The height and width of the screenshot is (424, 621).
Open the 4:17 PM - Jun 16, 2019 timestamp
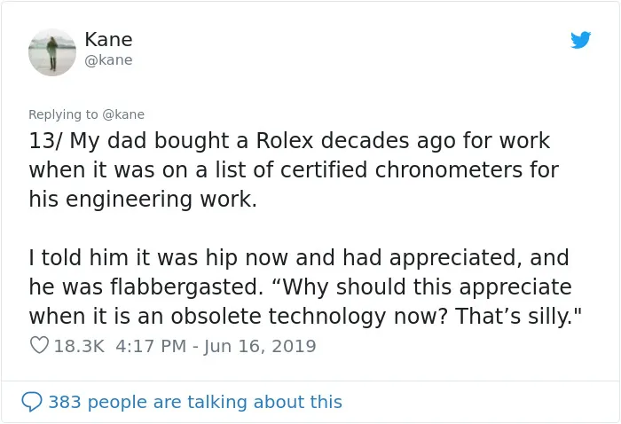(216, 346)
